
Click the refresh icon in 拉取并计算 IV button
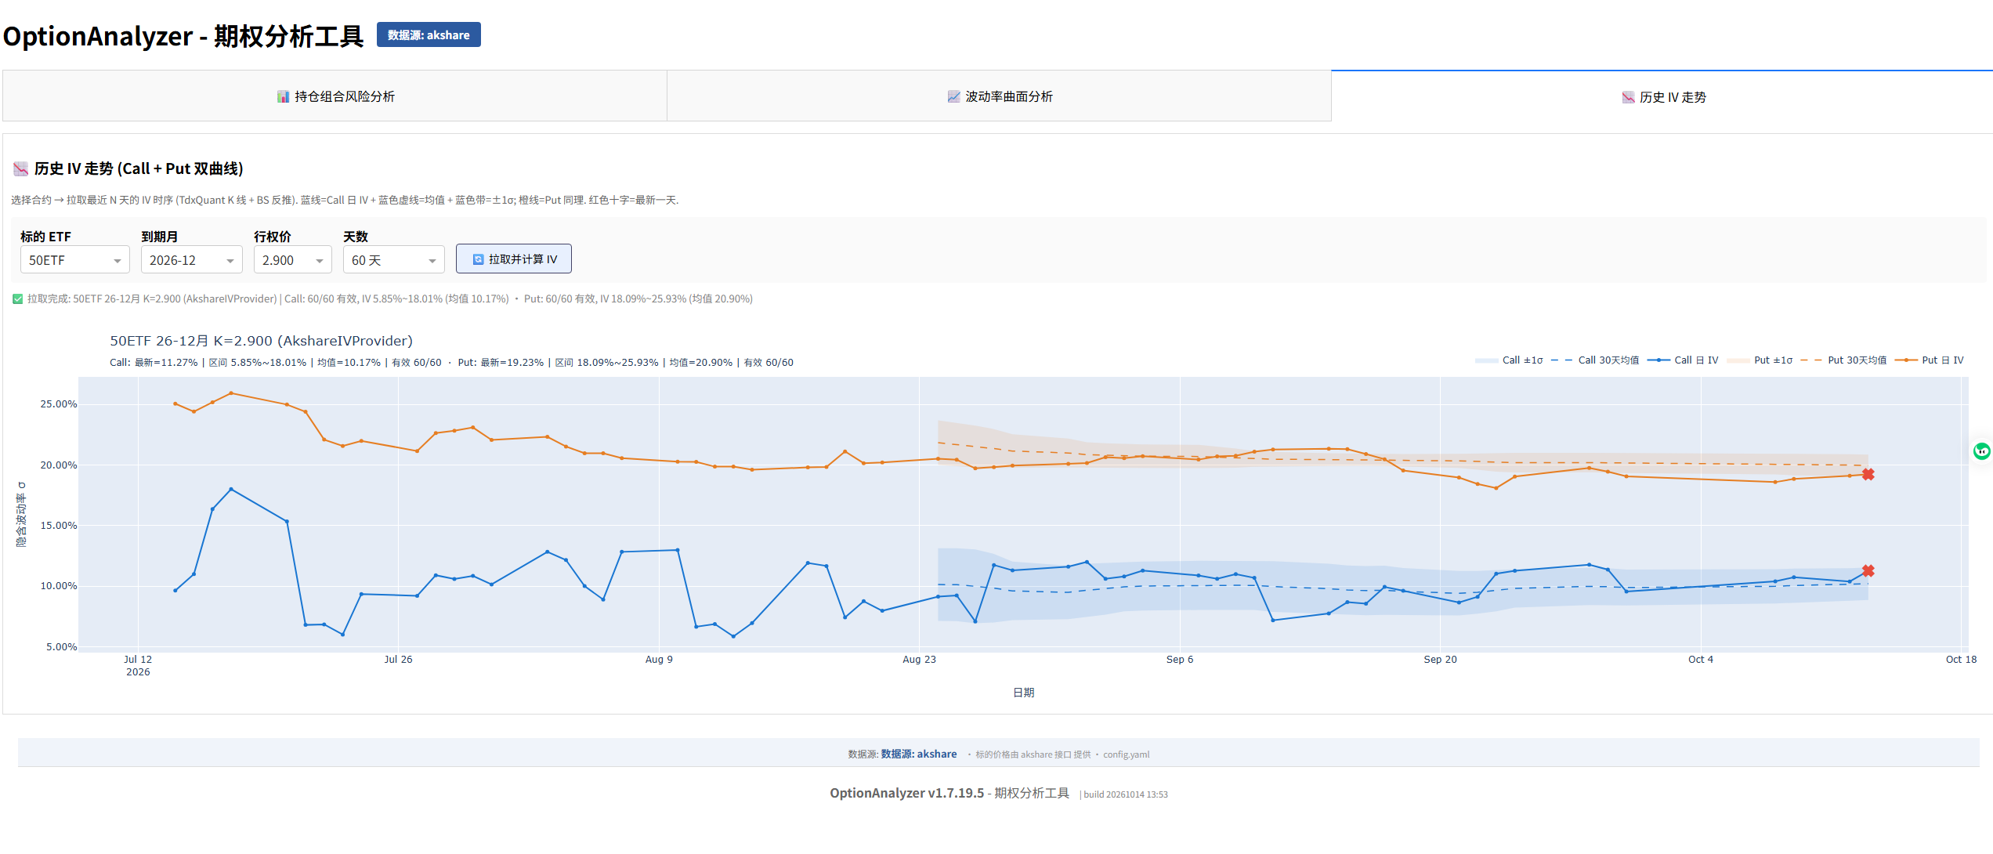(x=478, y=259)
